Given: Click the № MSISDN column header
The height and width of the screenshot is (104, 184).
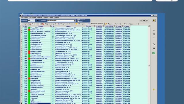Looking at the screenshot, I should (x=109, y=26).
